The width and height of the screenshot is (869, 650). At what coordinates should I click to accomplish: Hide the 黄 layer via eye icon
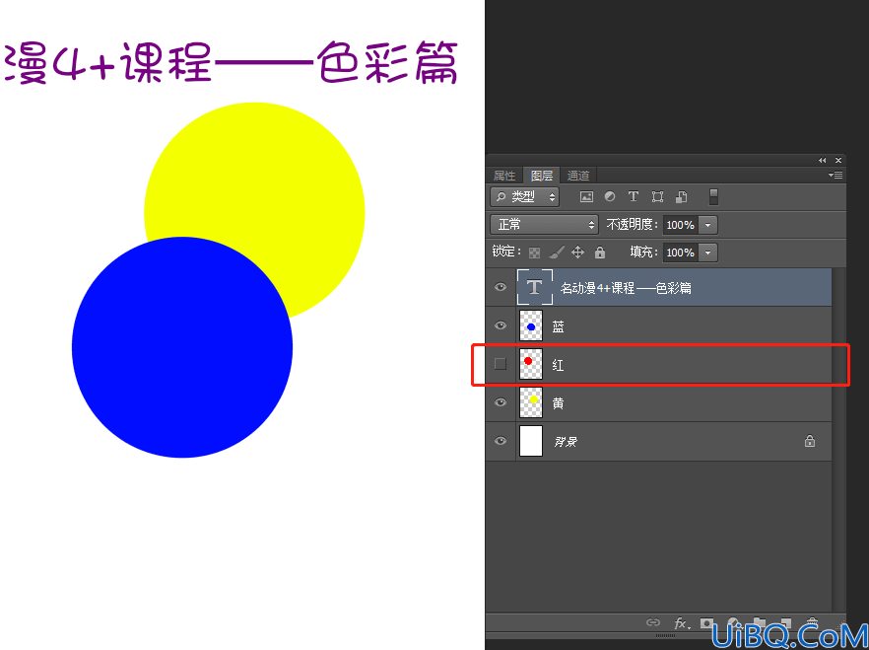point(501,402)
